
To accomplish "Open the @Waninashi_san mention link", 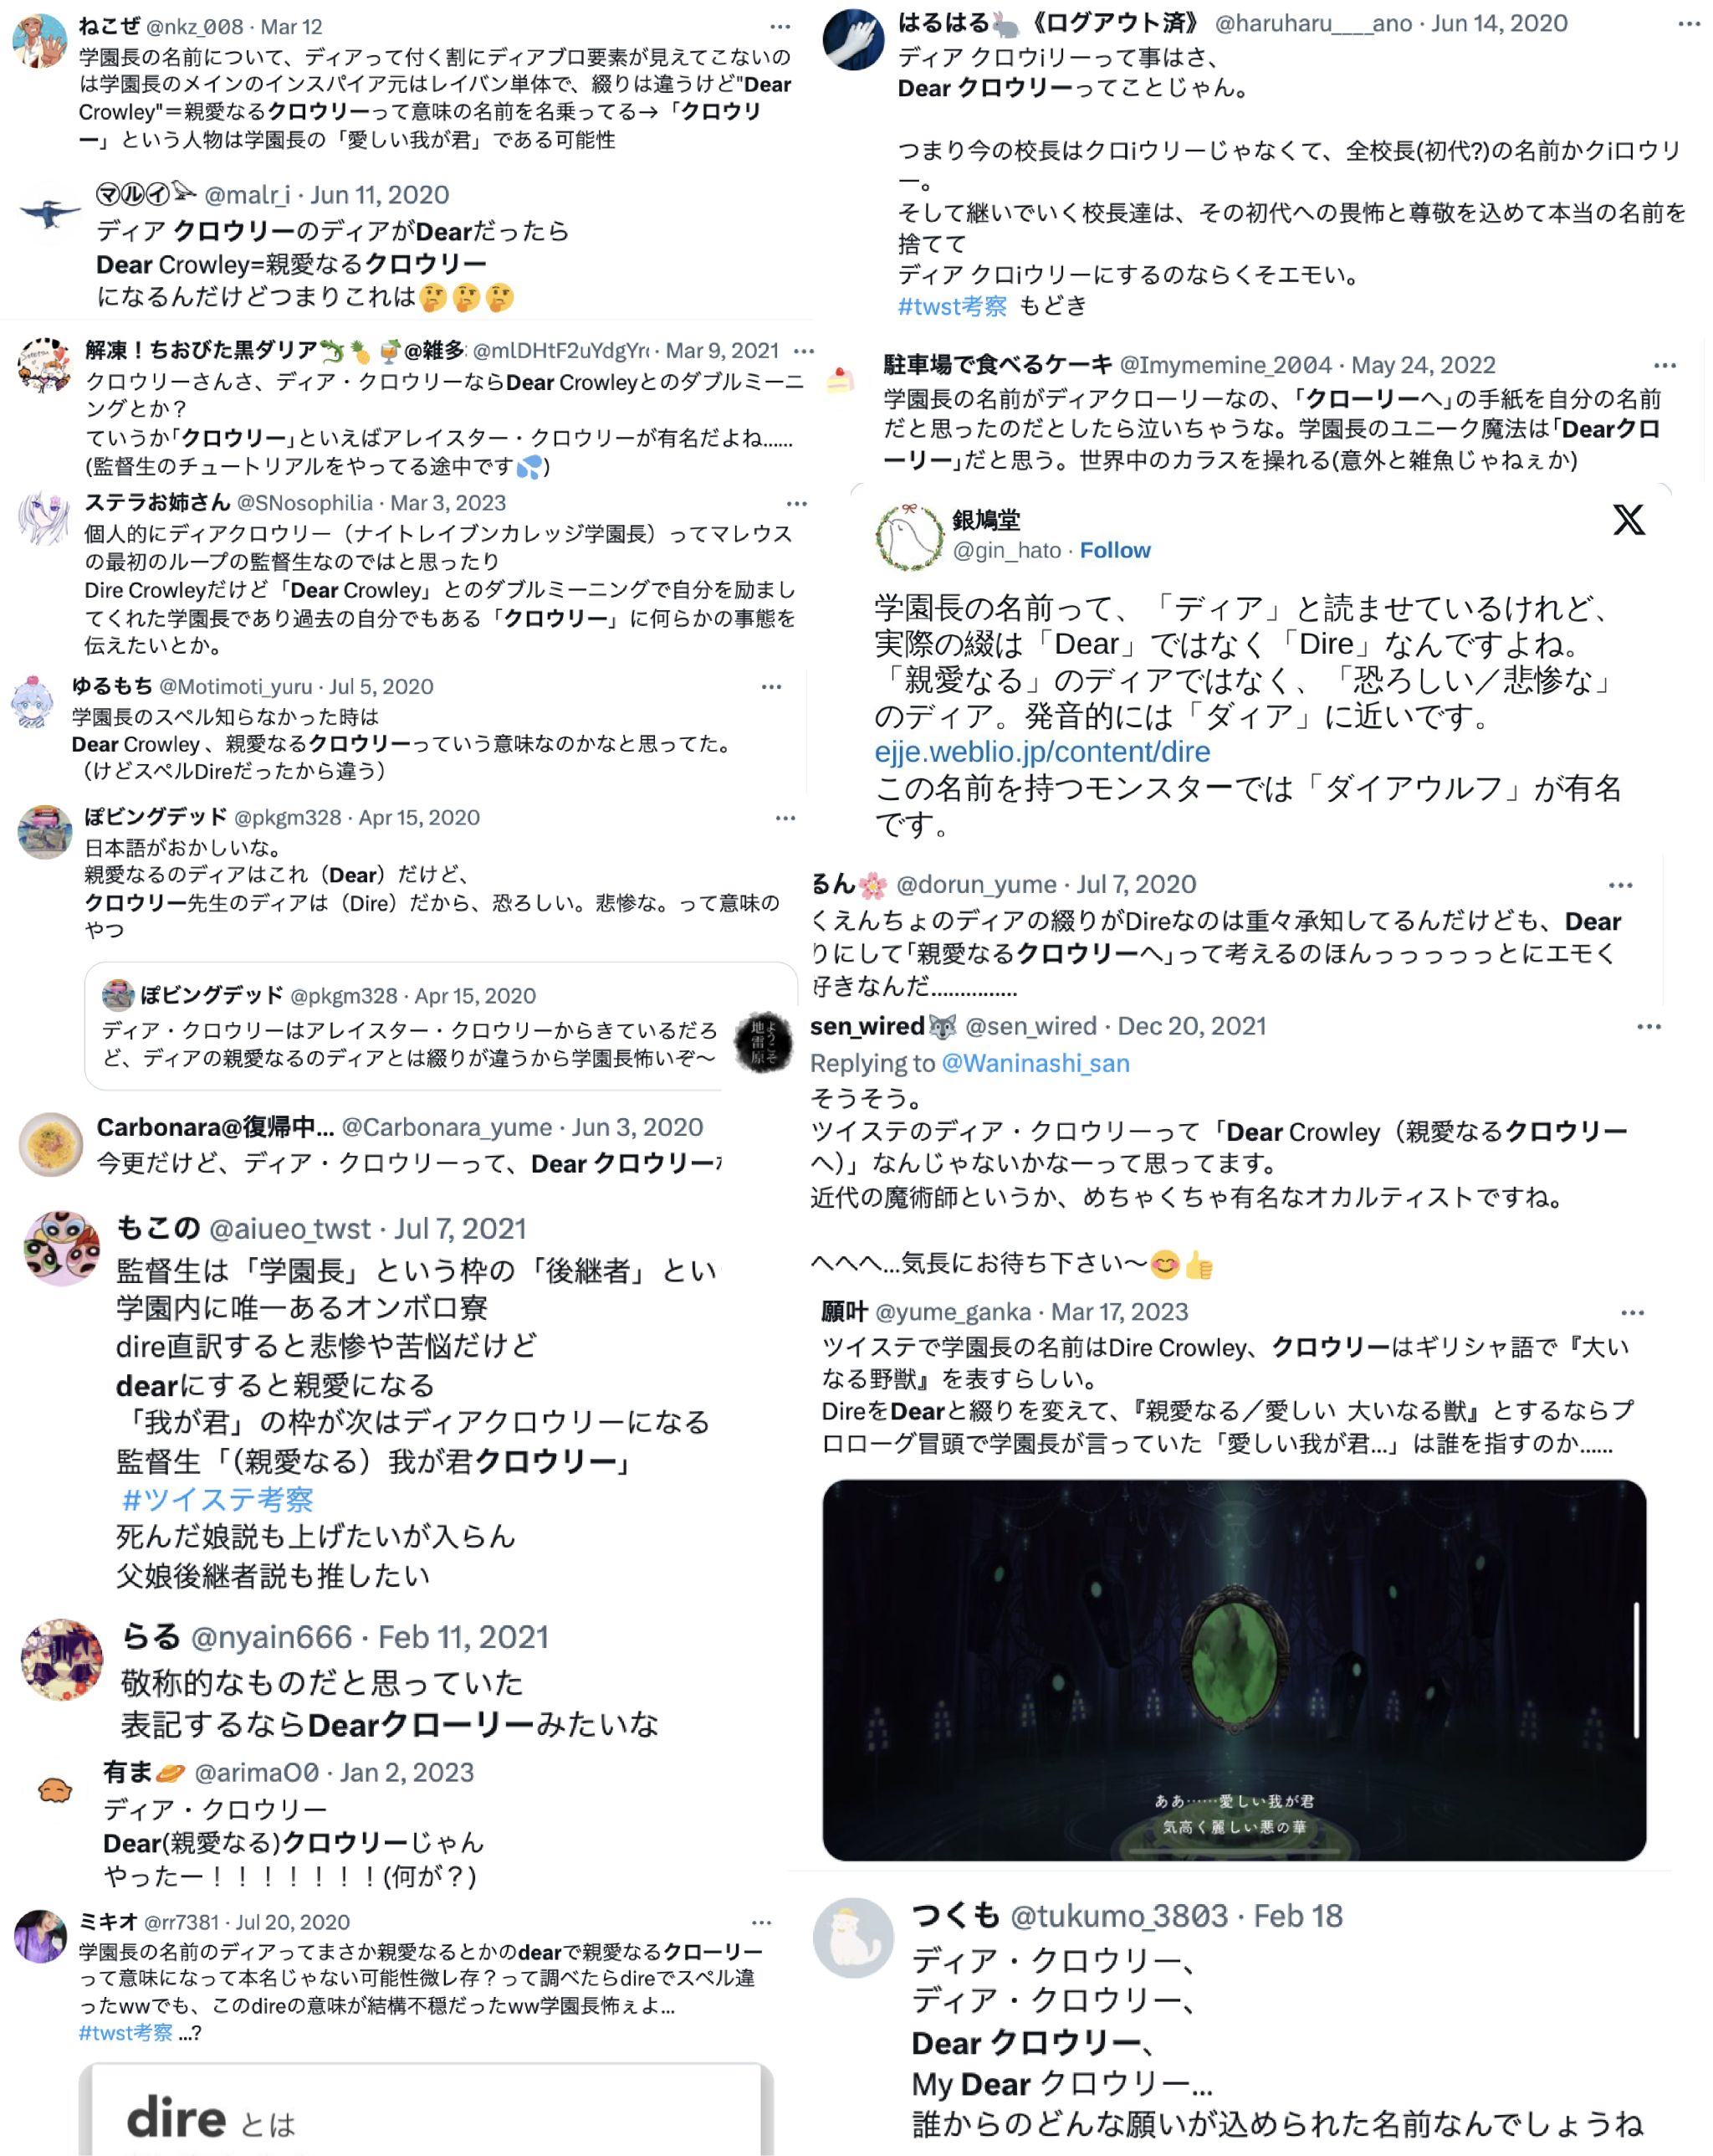I will click(1035, 1063).
